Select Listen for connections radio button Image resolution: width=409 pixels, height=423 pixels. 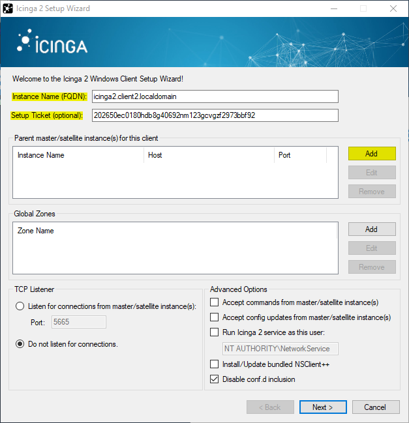coord(20,306)
